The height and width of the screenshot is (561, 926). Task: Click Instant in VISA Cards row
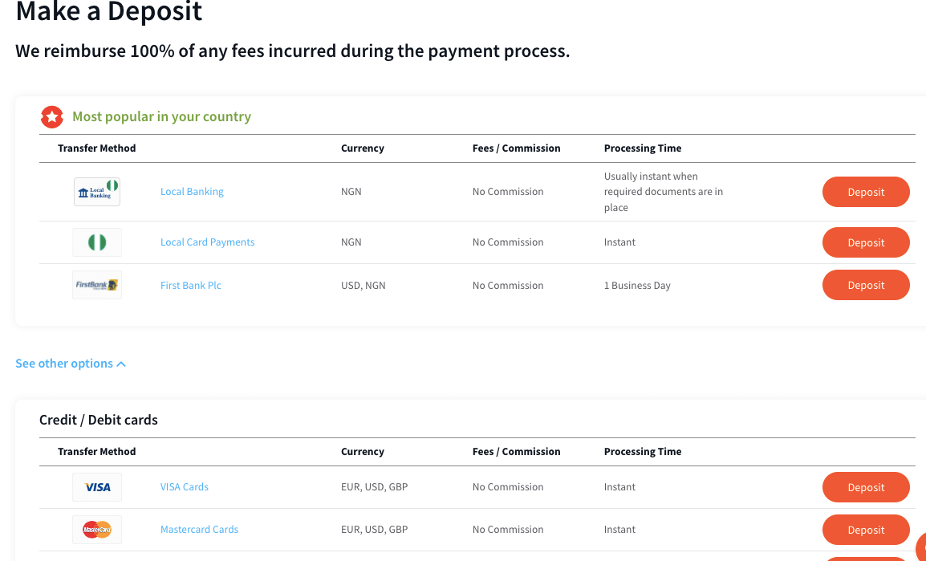pyautogui.click(x=619, y=486)
